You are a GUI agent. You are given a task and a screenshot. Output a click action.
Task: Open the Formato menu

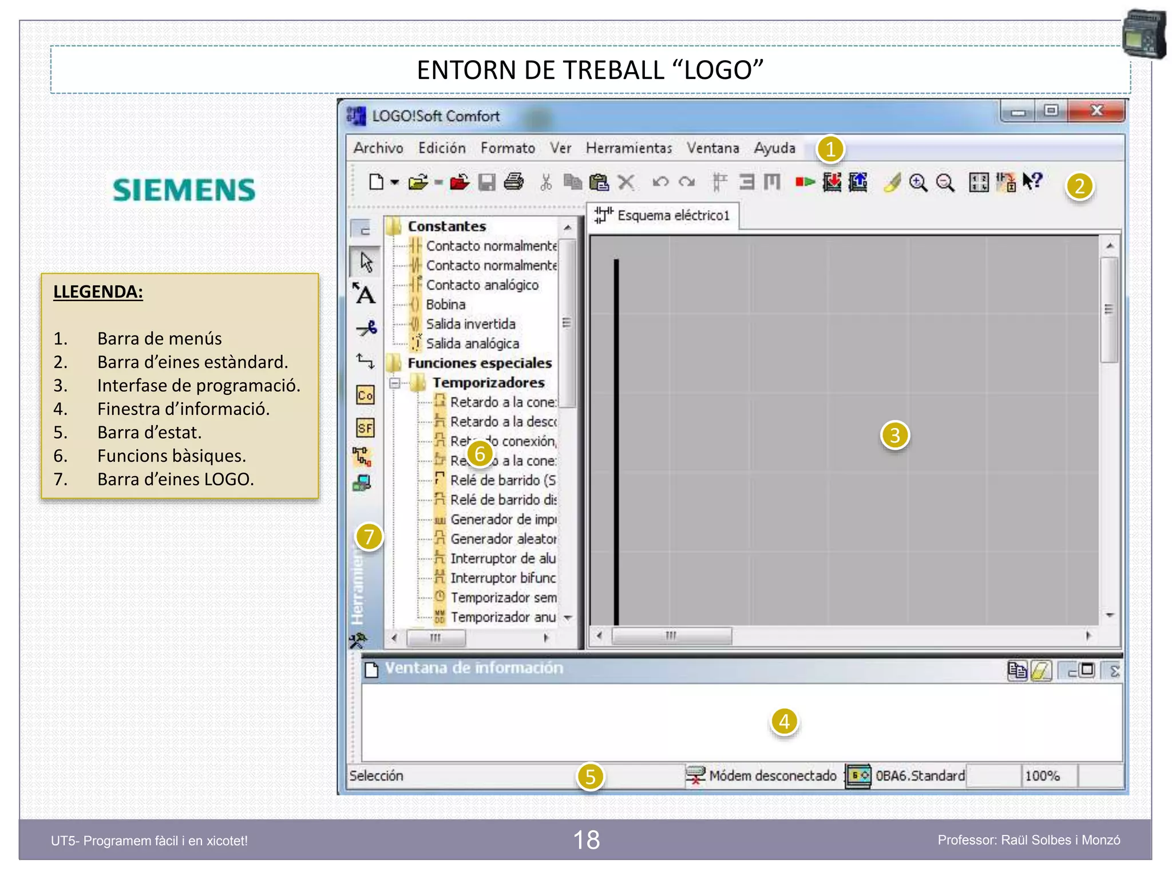(x=508, y=148)
